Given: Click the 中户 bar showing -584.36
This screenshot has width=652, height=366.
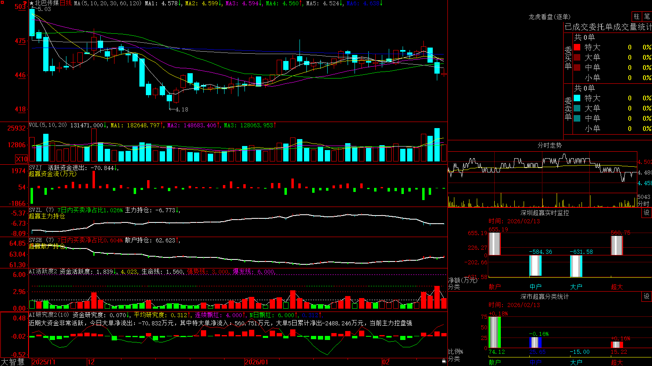Looking at the screenshot, I should point(535,266).
